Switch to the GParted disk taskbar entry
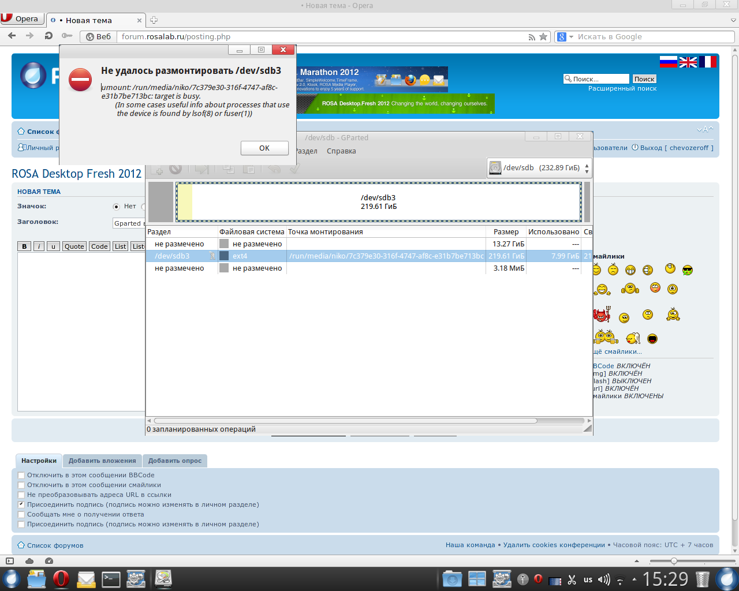The height and width of the screenshot is (591, 739). (x=163, y=579)
